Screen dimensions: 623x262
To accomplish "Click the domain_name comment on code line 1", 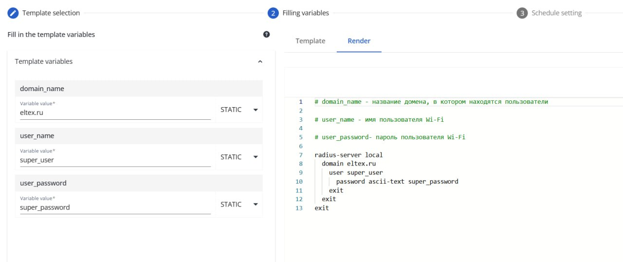I will click(431, 102).
